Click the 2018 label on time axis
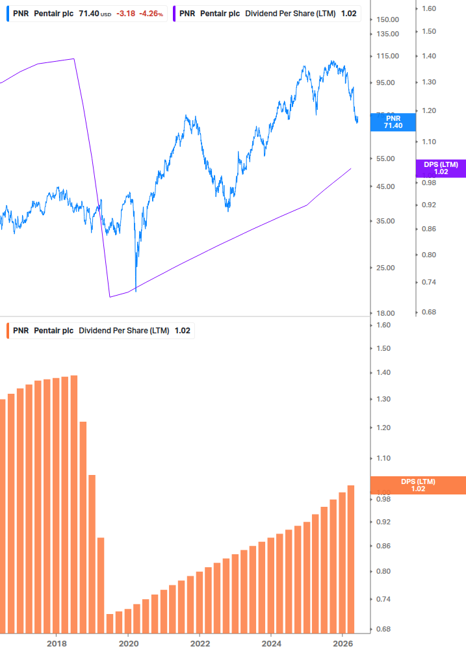Screen dimensions: 466x653 57,644
